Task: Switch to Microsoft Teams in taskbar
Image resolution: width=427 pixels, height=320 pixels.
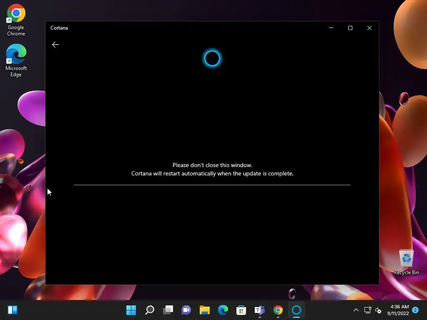Action: (259, 310)
